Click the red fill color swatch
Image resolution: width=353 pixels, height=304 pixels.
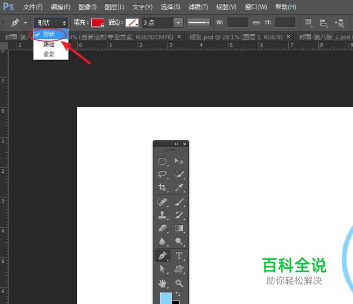(x=97, y=23)
